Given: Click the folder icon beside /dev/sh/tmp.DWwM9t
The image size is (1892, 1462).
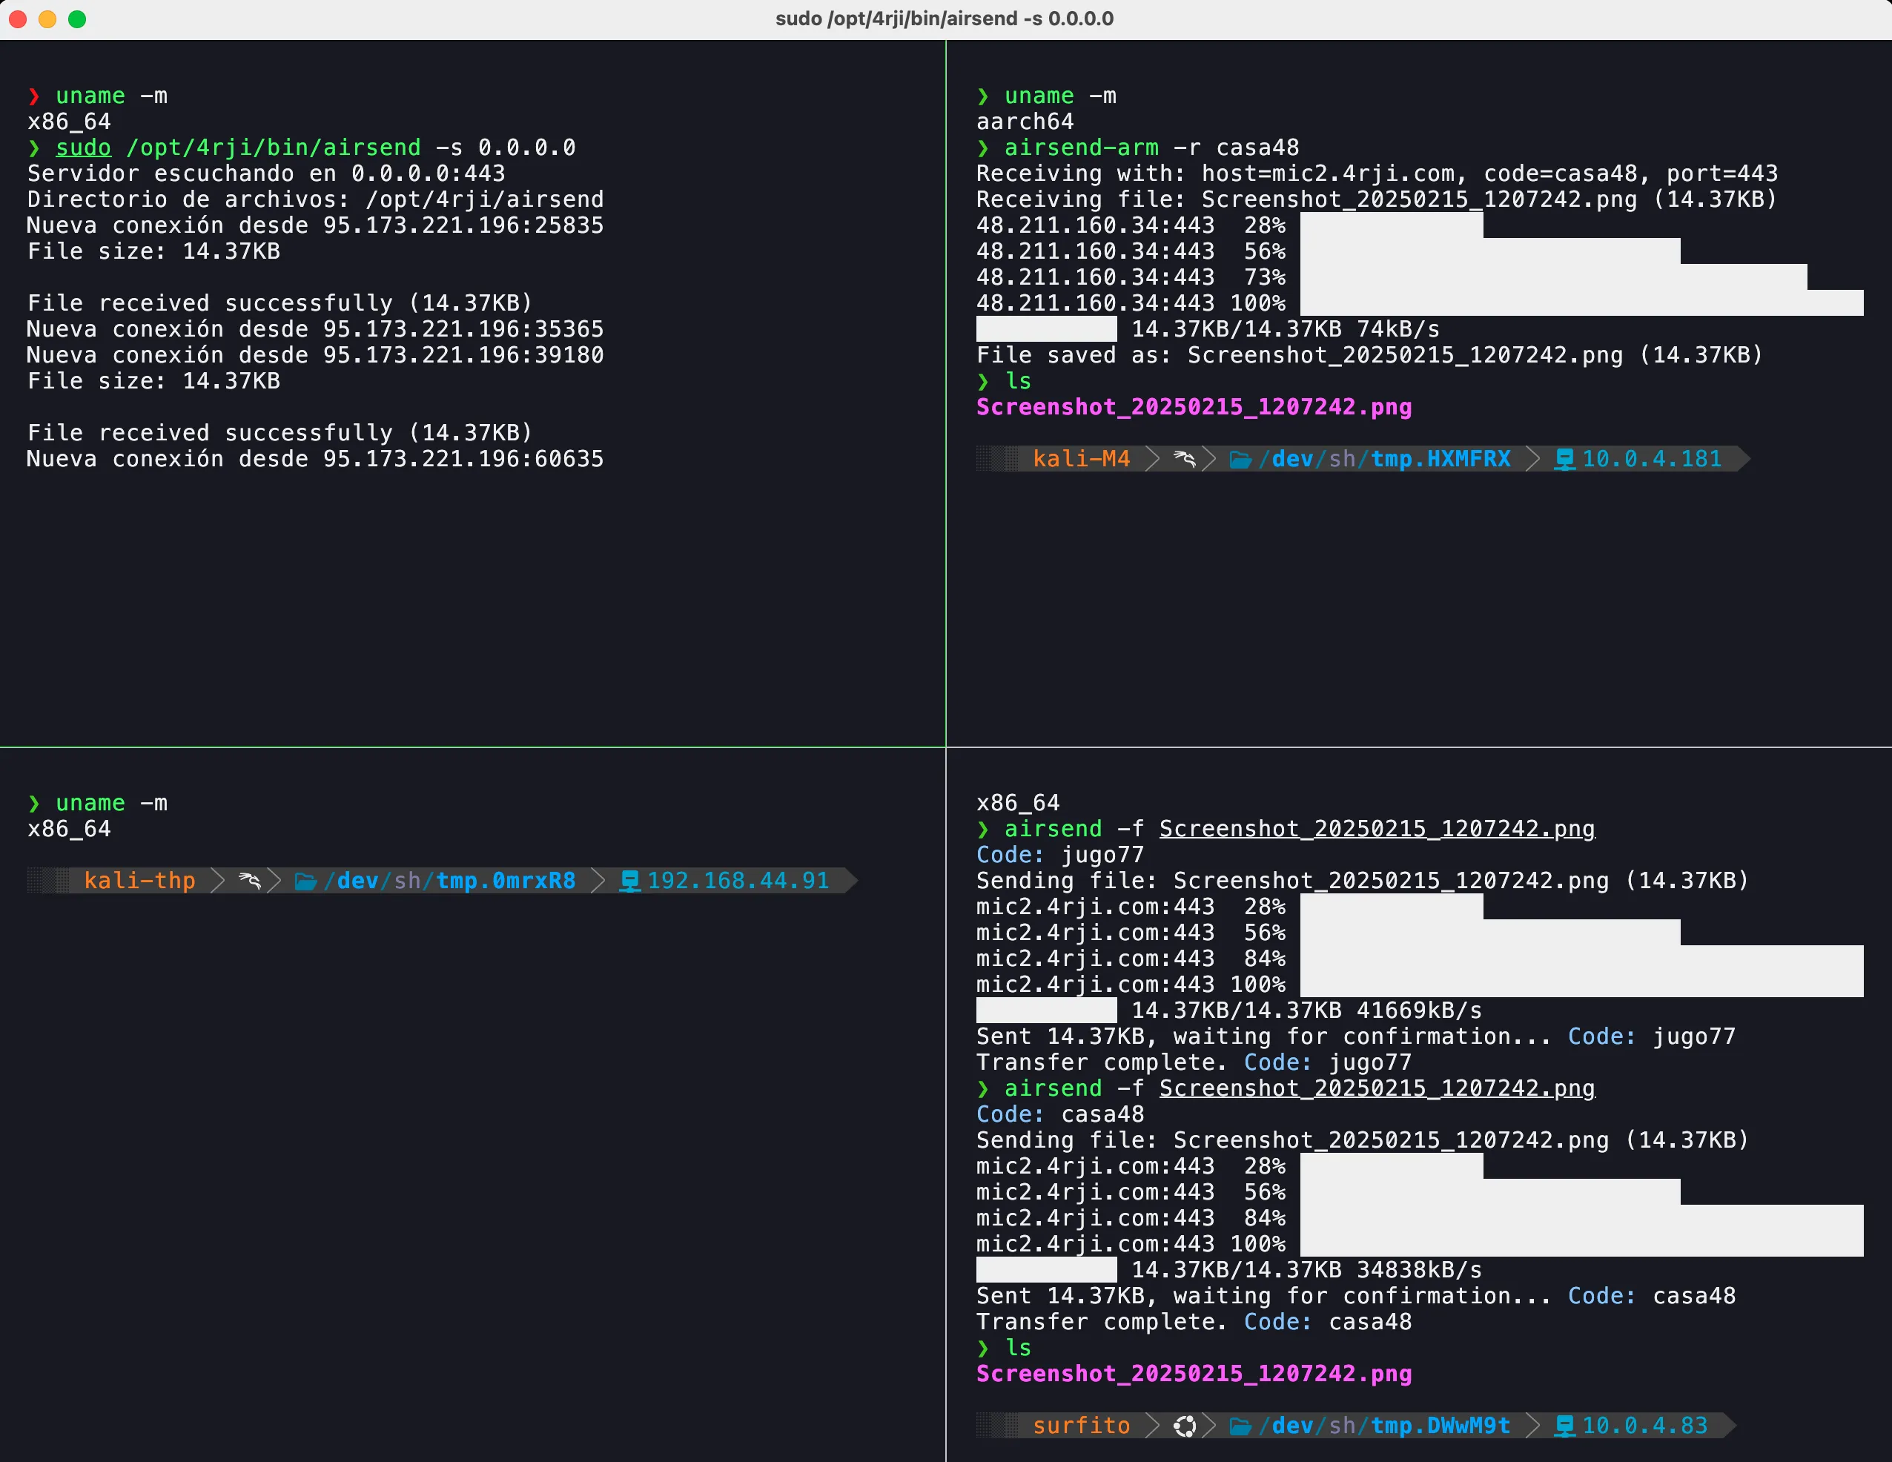Looking at the screenshot, I should pyautogui.click(x=1240, y=1426).
